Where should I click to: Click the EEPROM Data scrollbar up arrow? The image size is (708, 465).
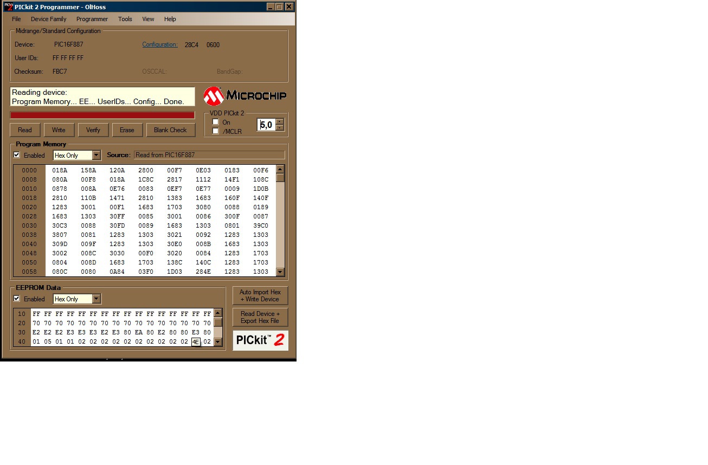pyautogui.click(x=218, y=313)
